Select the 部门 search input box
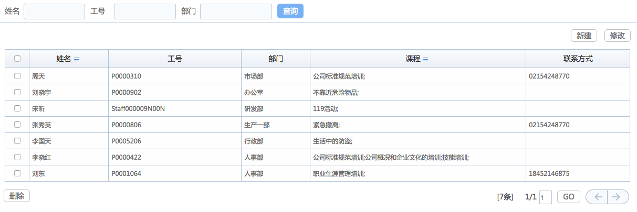Viewport: 637px width, 212px height. [236, 12]
